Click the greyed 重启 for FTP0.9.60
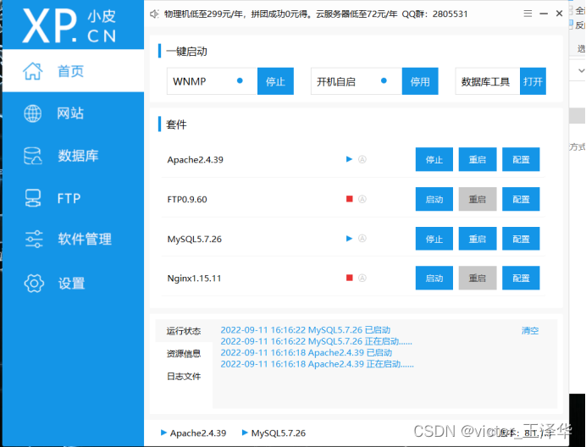Viewport: 586px width, 447px height. pos(478,199)
